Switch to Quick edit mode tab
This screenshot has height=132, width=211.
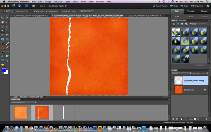190,17
